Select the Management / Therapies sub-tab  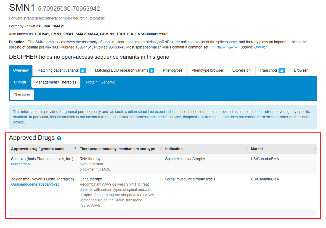pos(56,82)
